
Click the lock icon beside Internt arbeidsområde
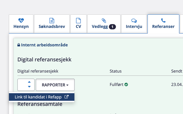coord(19,45)
